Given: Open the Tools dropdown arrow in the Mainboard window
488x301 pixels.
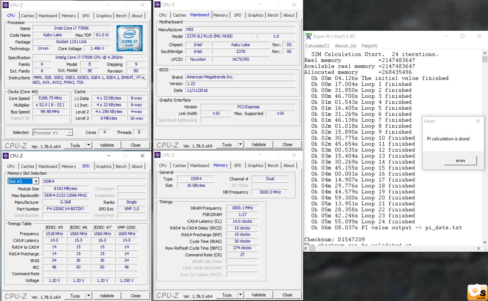Looking at the screenshot, I should [240, 145].
